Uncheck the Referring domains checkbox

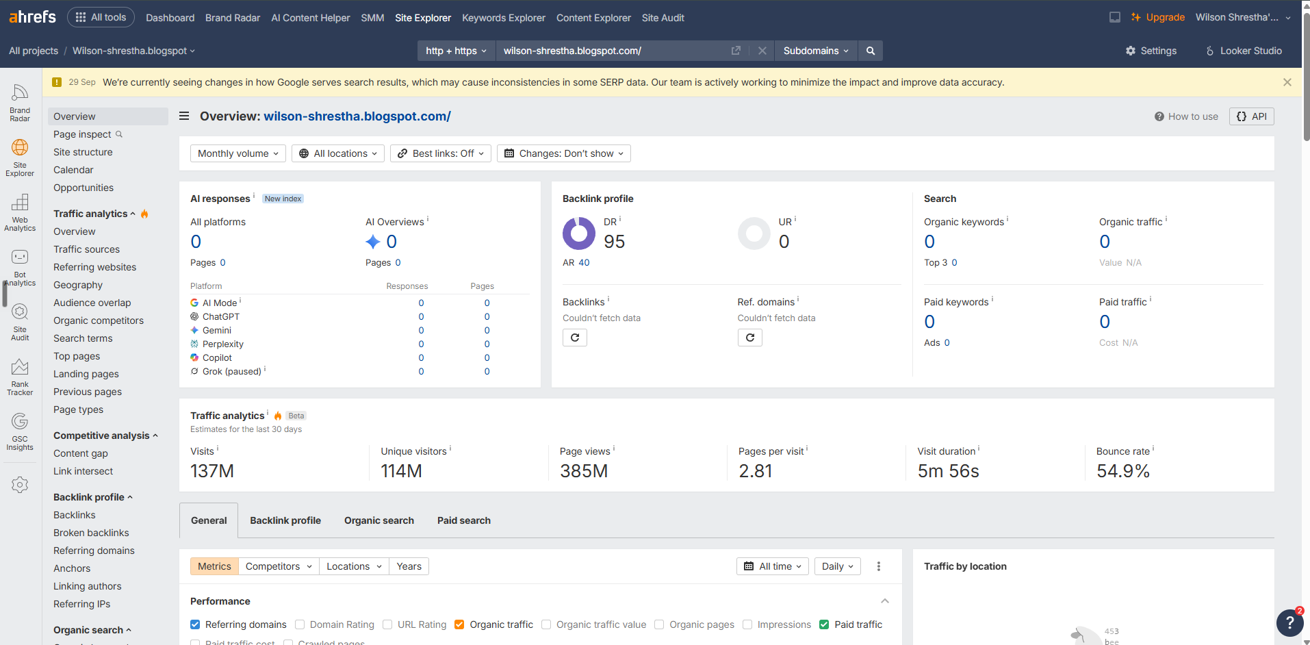click(x=195, y=624)
